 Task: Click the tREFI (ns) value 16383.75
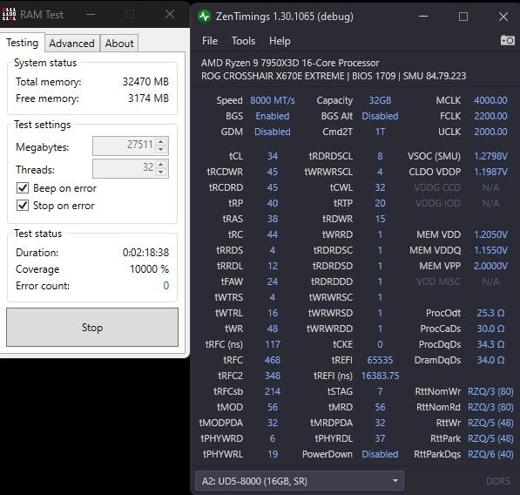tap(380, 376)
